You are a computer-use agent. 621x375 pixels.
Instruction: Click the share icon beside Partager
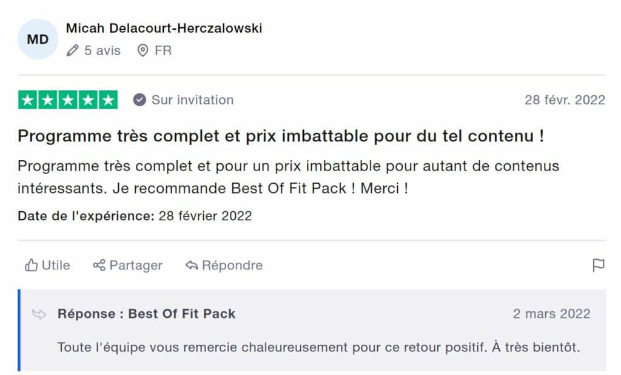click(x=99, y=265)
